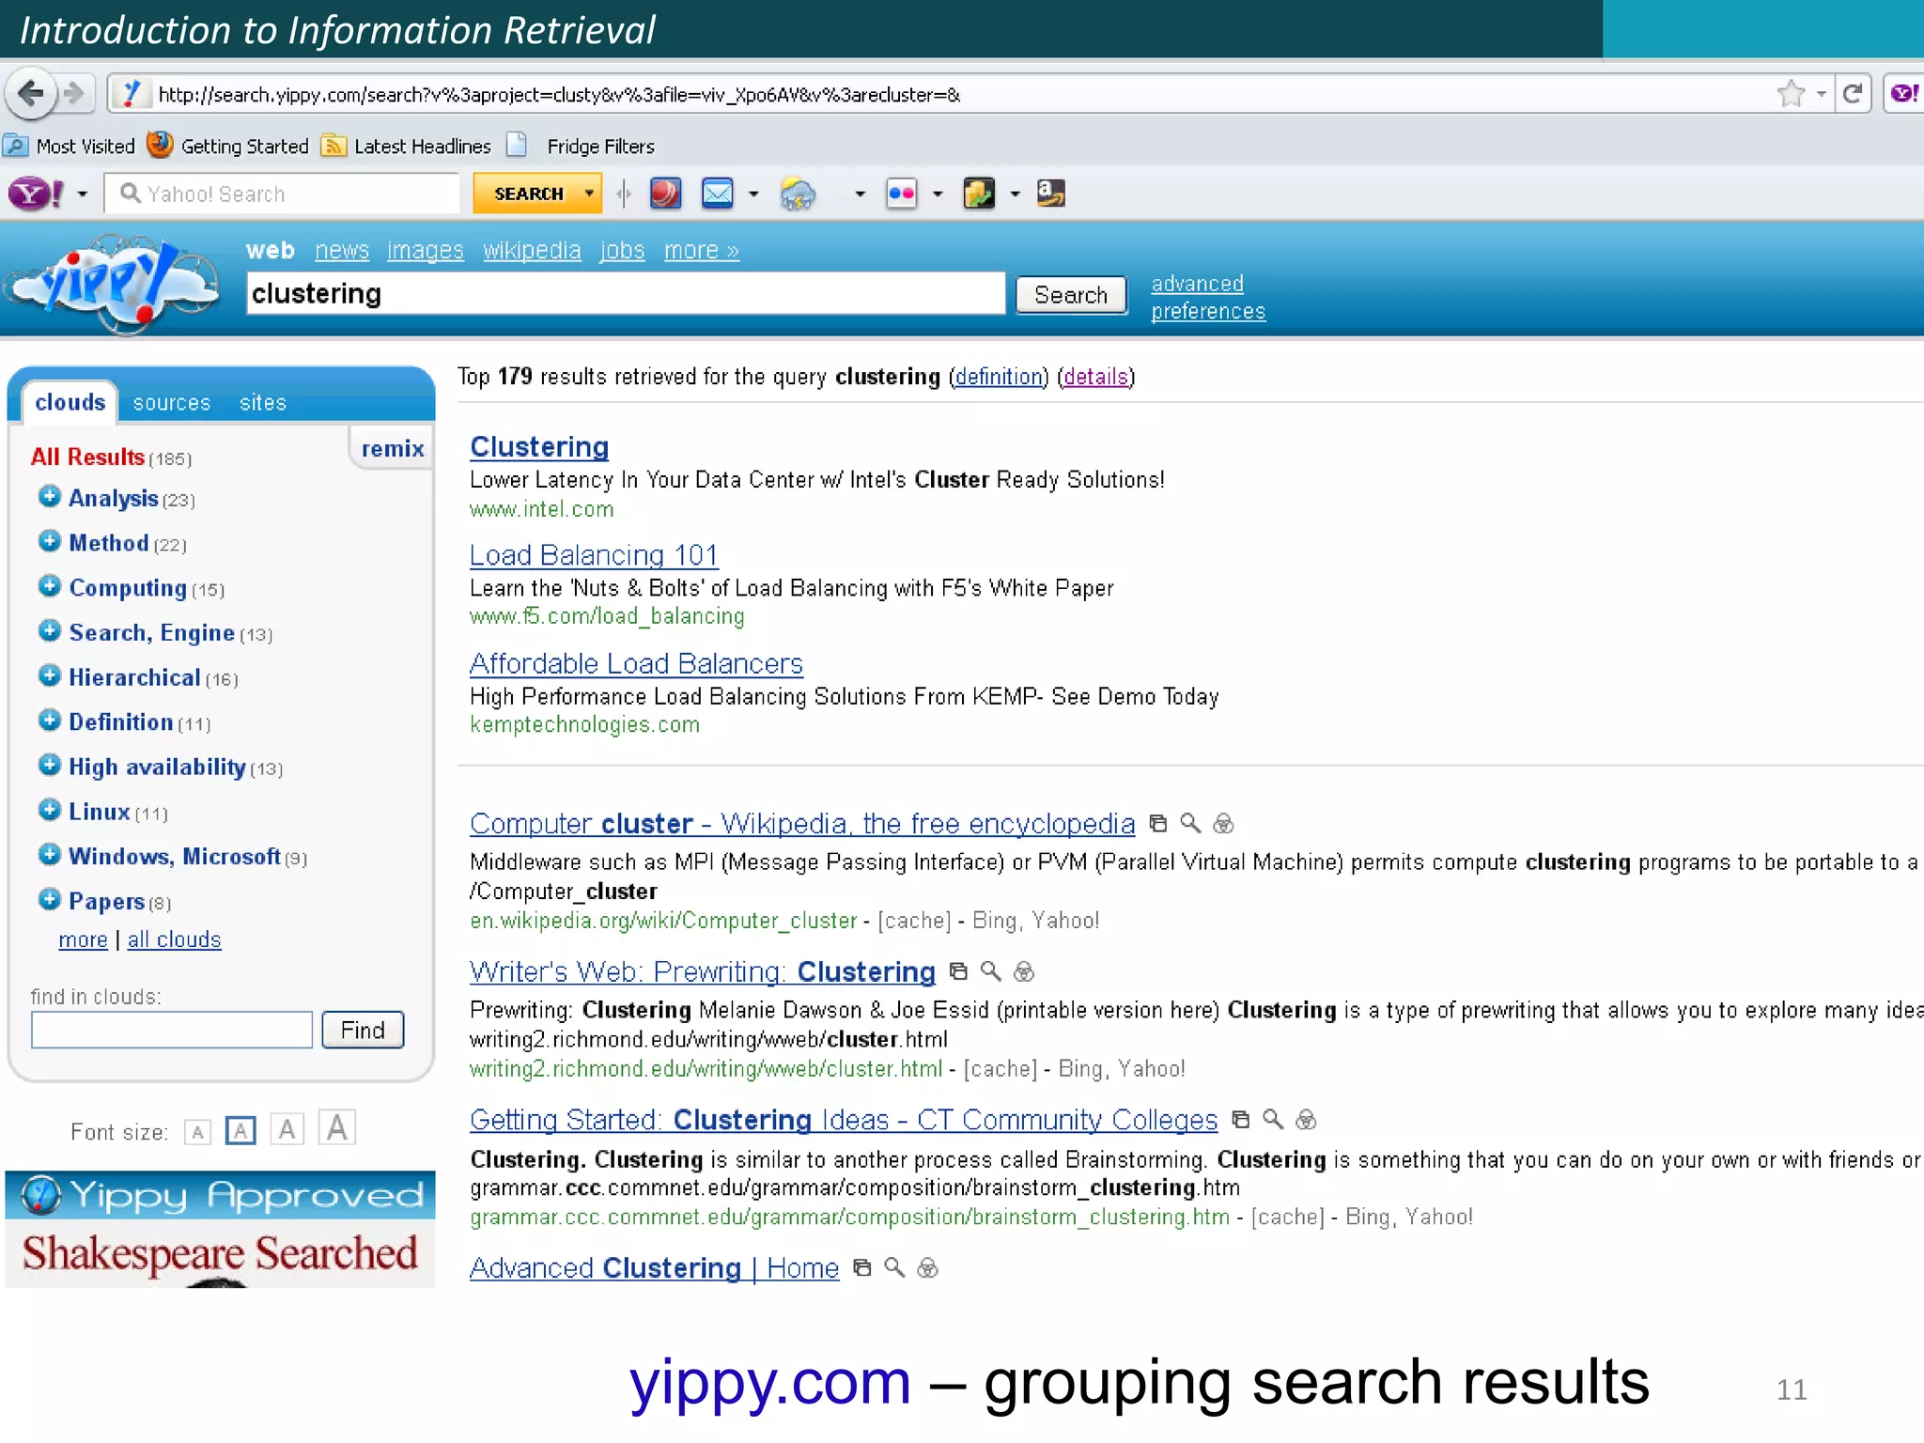This screenshot has height=1443, width=1924.
Task: Click the Yippy logo
Action: 113,284
